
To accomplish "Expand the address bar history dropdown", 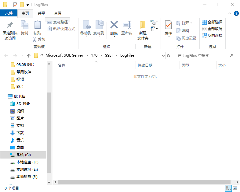I will [163, 56].
